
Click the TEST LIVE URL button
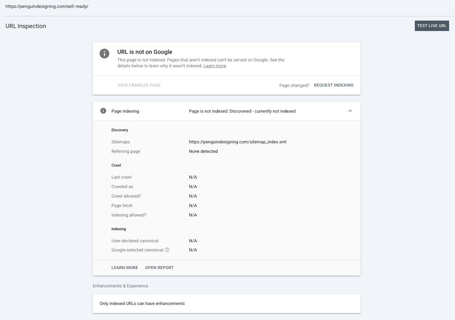coord(432,26)
